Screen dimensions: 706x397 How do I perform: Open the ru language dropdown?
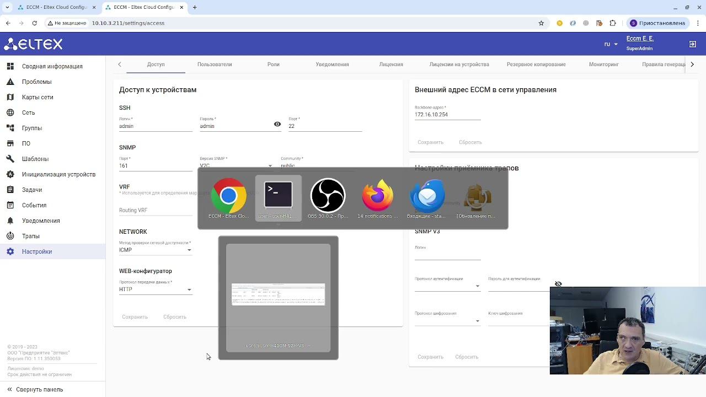pyautogui.click(x=611, y=44)
